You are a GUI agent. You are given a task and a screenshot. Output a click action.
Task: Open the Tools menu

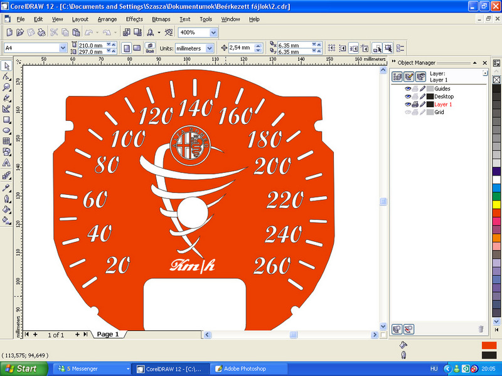click(206, 19)
